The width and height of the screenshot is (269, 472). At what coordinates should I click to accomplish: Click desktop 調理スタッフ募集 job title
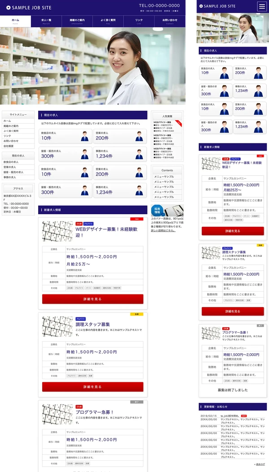pos(92,325)
